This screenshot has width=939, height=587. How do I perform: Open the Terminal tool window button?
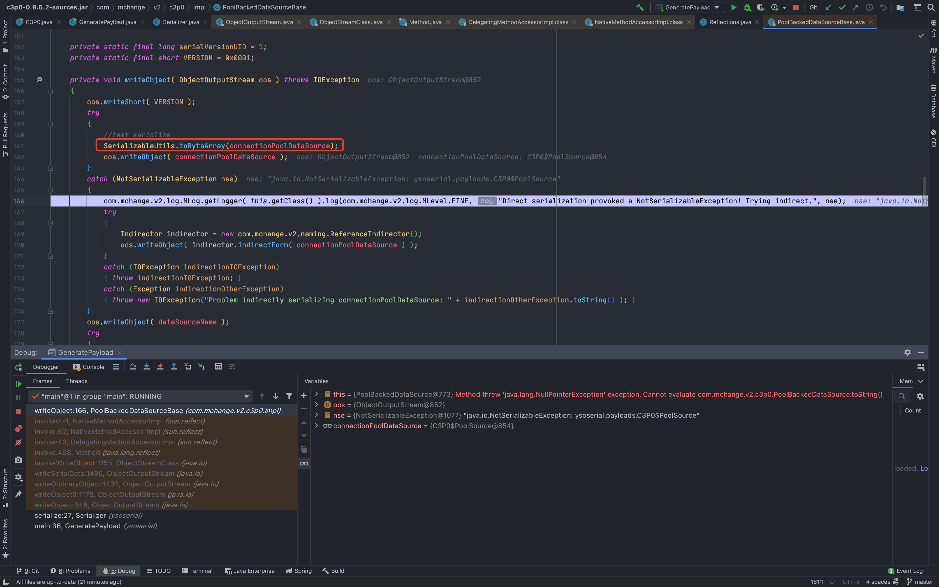click(197, 571)
